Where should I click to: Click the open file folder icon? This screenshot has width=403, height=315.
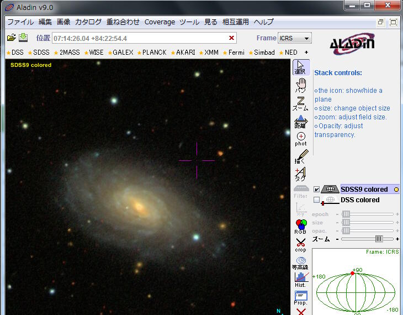tap(11, 38)
